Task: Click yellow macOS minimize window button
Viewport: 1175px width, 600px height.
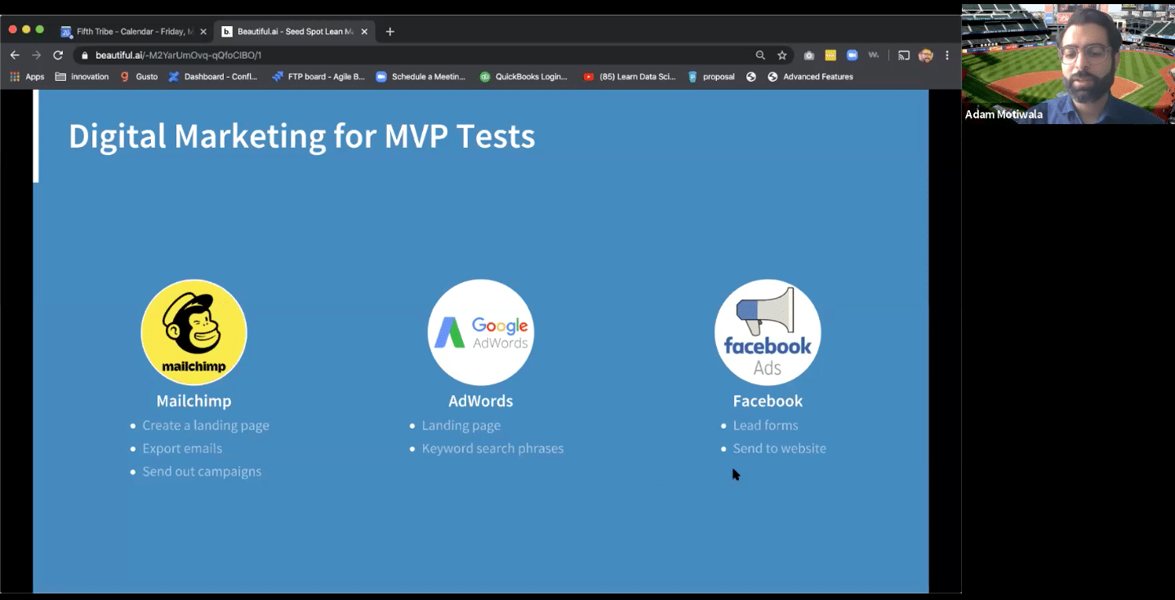Action: (x=26, y=29)
